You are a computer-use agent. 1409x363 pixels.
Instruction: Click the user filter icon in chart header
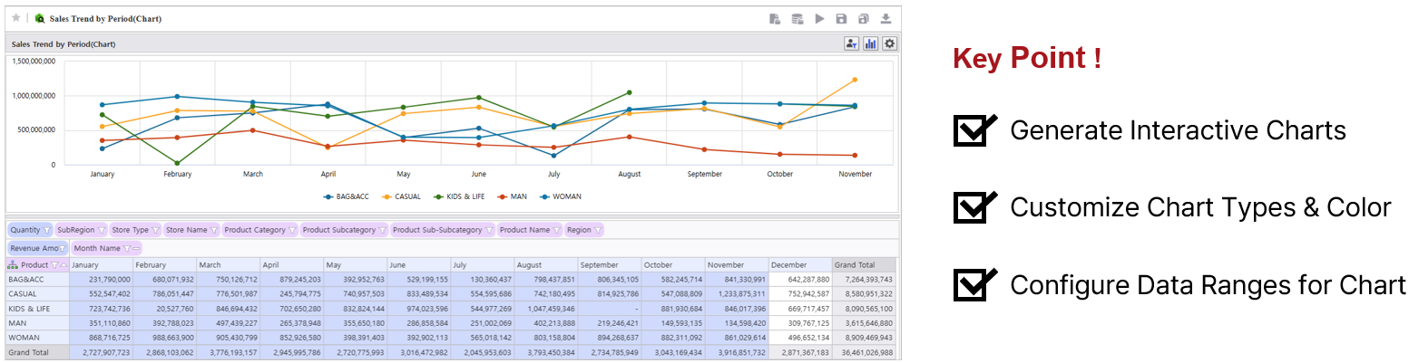pos(851,43)
